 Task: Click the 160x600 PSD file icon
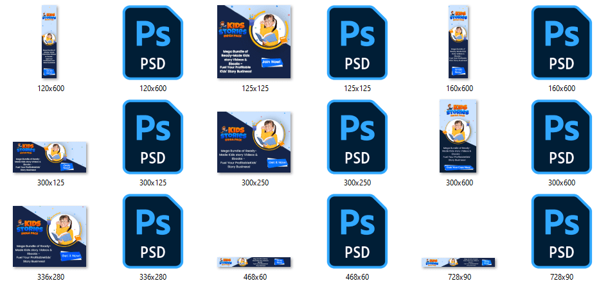tap(562, 42)
